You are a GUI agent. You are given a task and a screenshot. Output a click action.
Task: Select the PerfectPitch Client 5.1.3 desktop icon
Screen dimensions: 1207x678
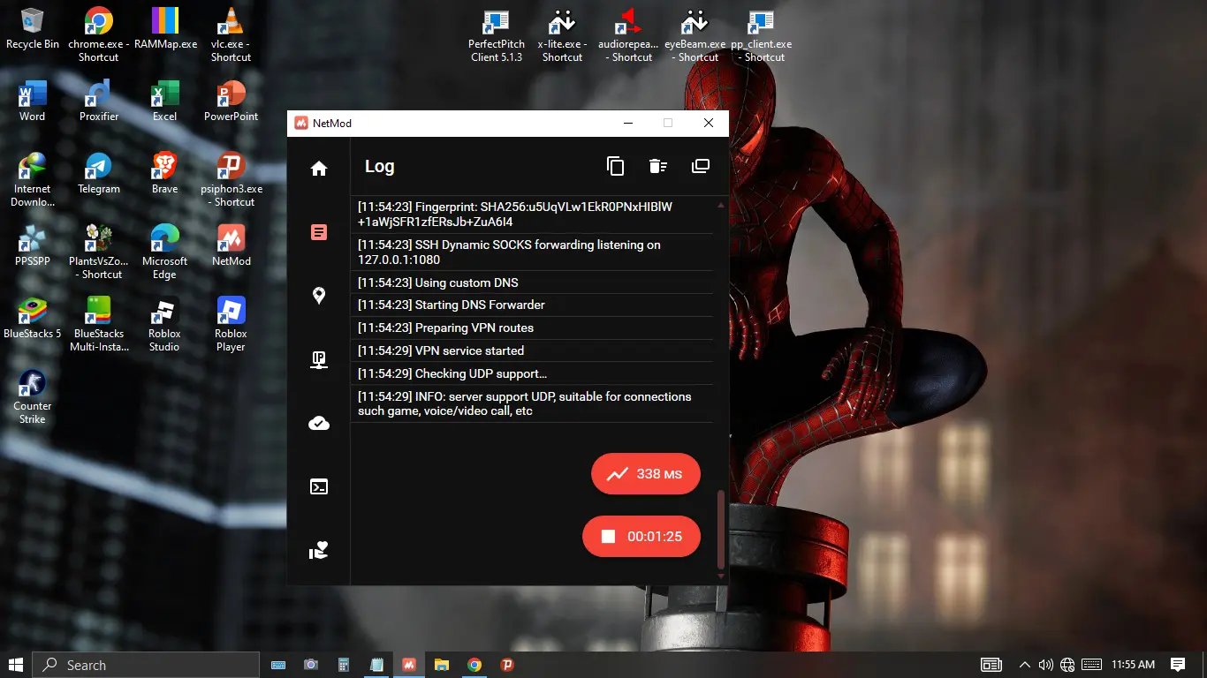tap(497, 35)
